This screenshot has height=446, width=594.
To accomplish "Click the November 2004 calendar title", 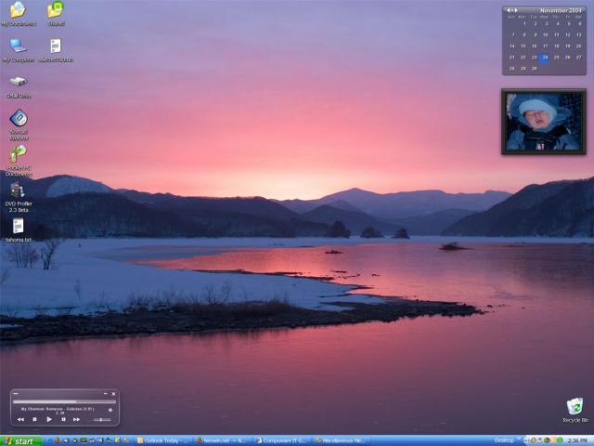I will 561,10.
